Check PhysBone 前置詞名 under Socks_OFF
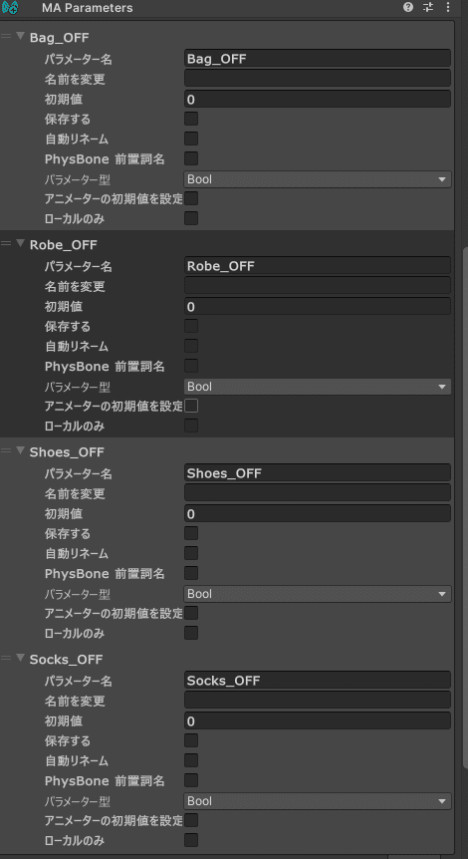 click(191, 780)
